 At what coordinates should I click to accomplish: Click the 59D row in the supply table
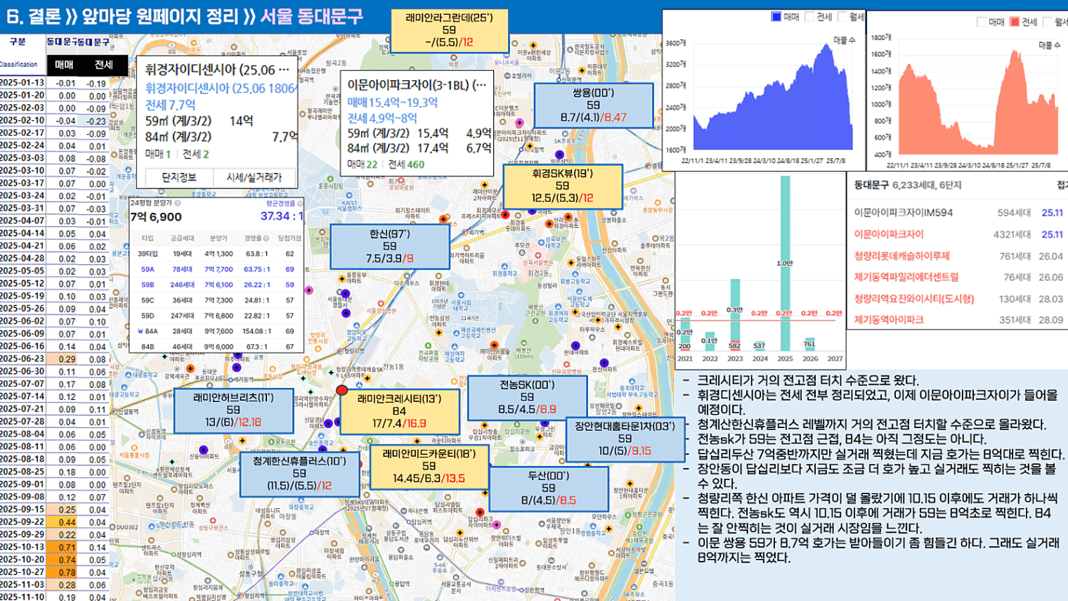pos(217,316)
